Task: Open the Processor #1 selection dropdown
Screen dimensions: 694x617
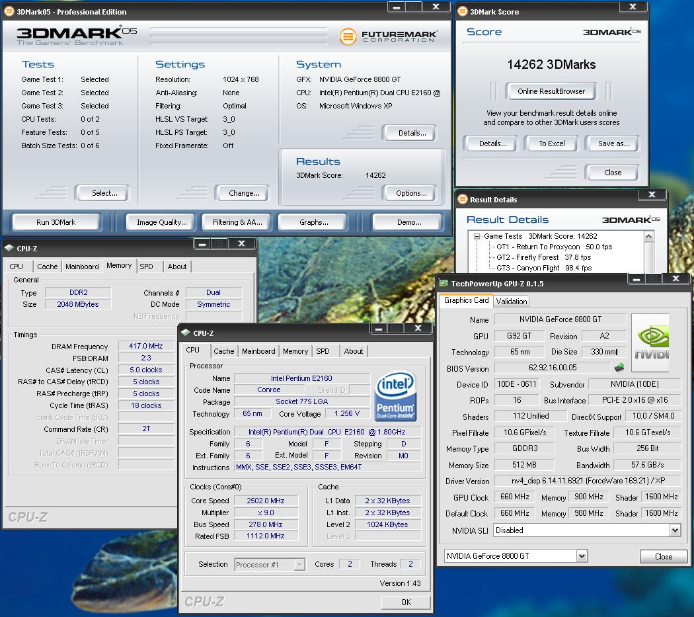Action: [x=299, y=565]
